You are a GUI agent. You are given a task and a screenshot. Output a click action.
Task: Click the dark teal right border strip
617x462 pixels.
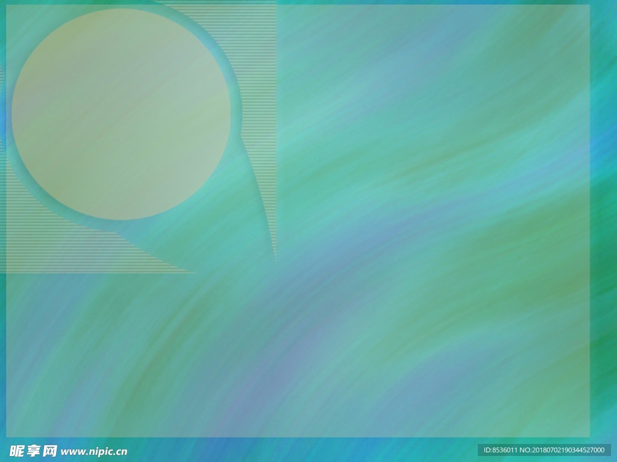tap(603, 229)
